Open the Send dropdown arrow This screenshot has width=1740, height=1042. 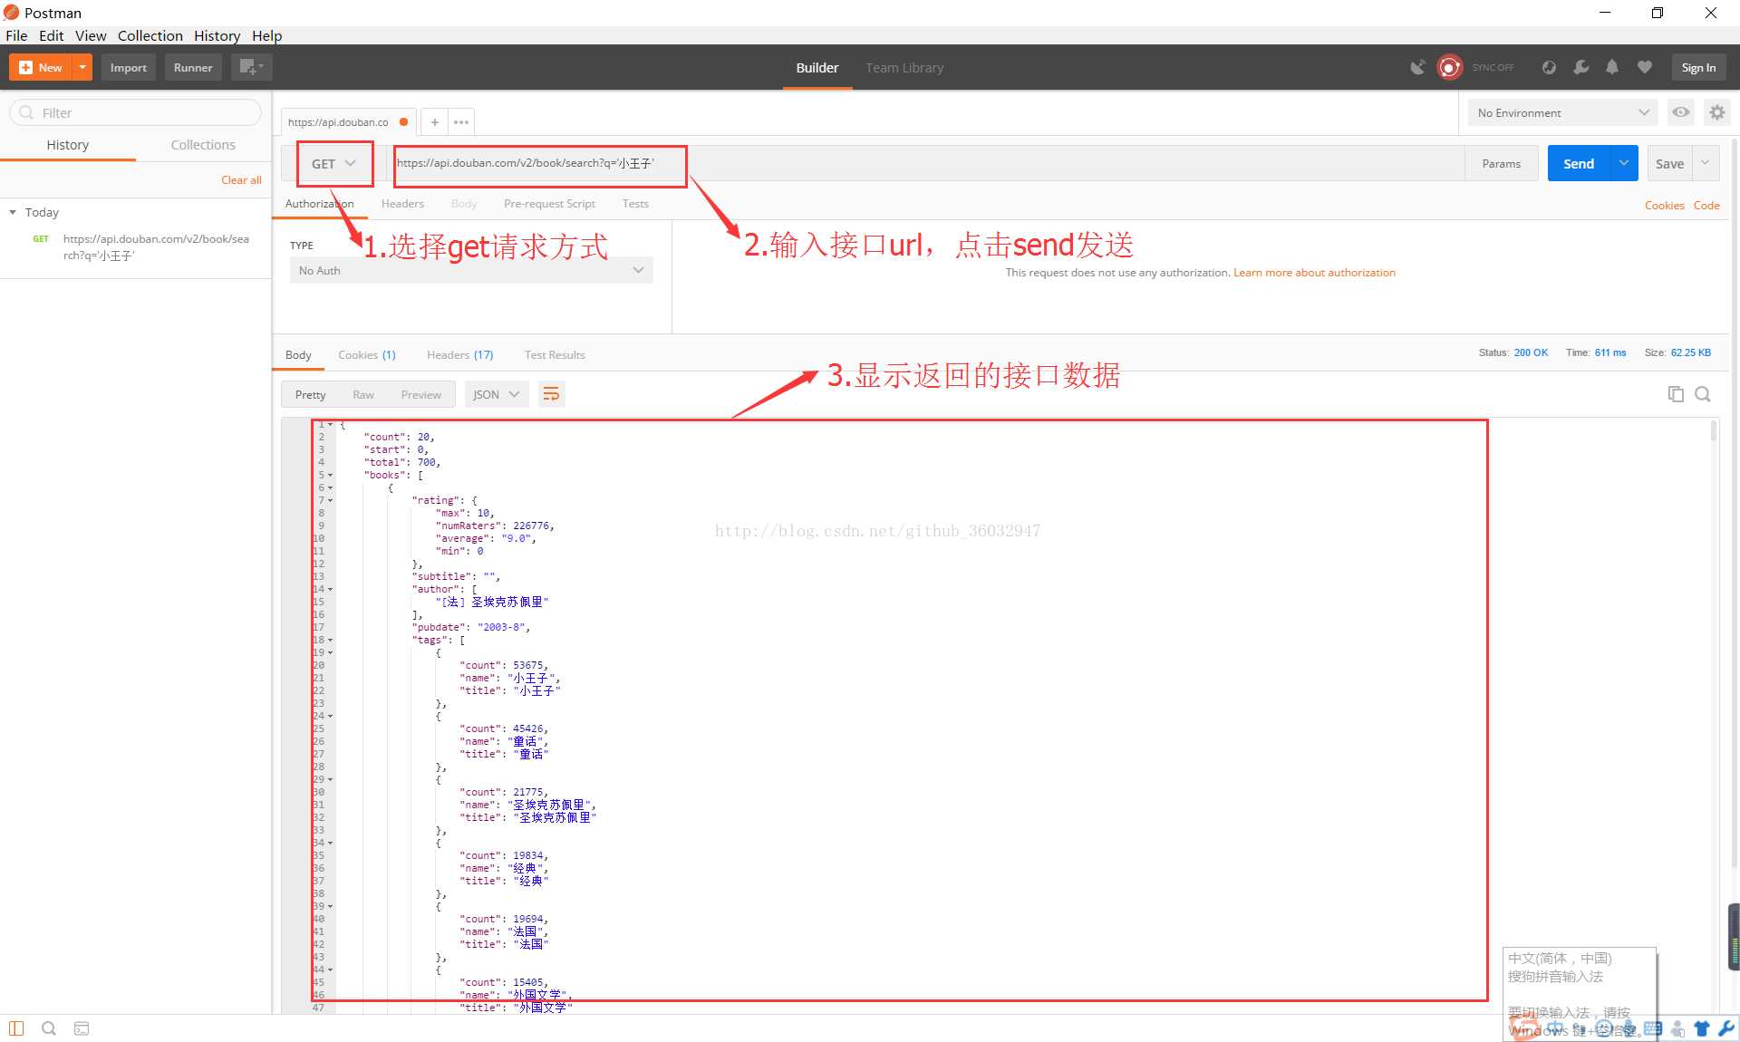(1624, 164)
